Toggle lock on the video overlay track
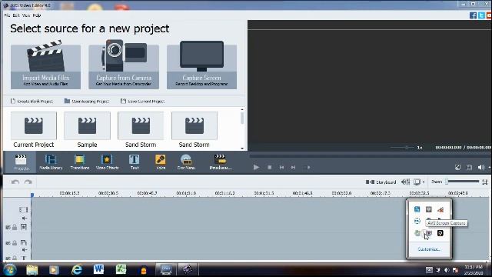 click(x=15, y=227)
